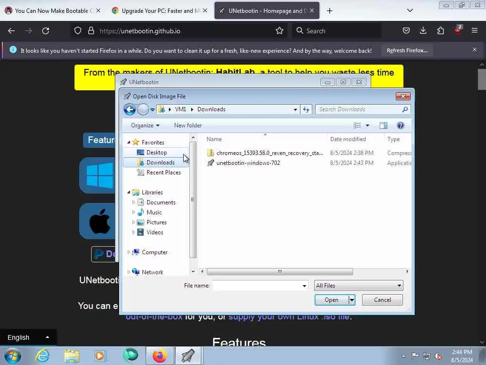The image size is (486, 365).
Task: Sort files by Name column
Action: click(214, 139)
